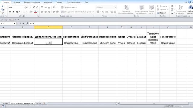Viewport: 193px width, 108px height.
Task: Open the font color dropdown arrow
Action: 38,12
